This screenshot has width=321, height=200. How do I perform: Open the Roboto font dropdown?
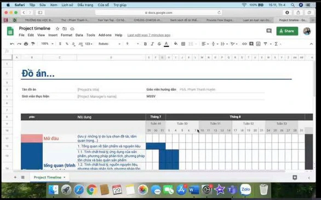click(110, 44)
